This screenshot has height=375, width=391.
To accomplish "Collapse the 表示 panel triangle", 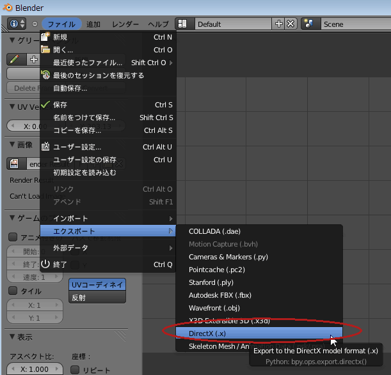I will coord(12,337).
